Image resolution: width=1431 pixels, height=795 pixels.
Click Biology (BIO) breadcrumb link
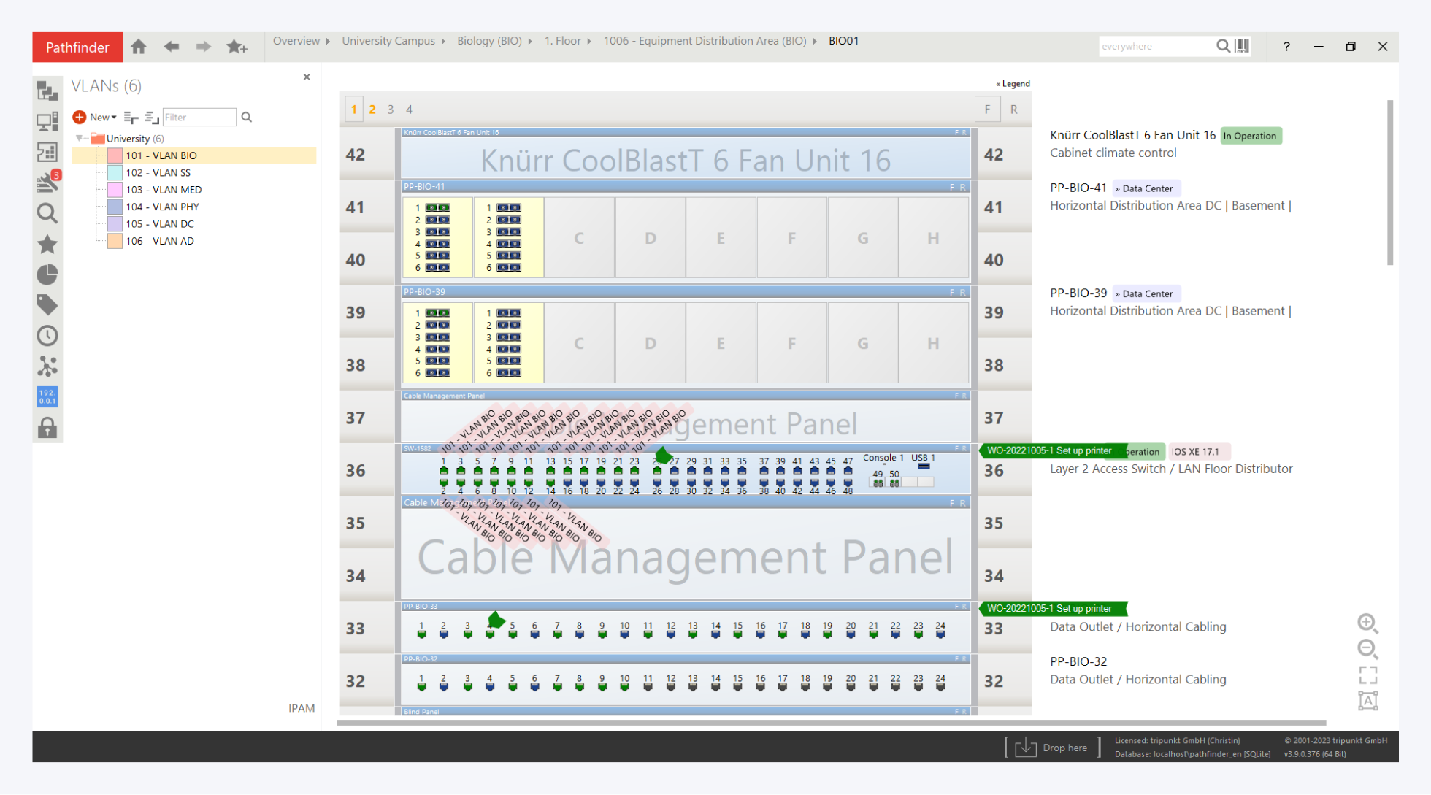click(489, 41)
